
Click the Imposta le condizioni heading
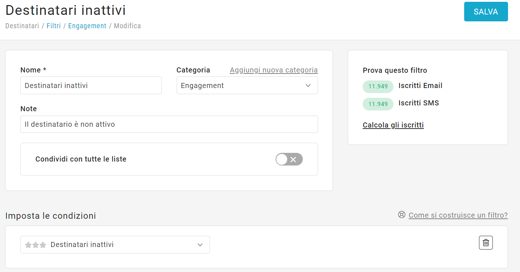point(51,216)
